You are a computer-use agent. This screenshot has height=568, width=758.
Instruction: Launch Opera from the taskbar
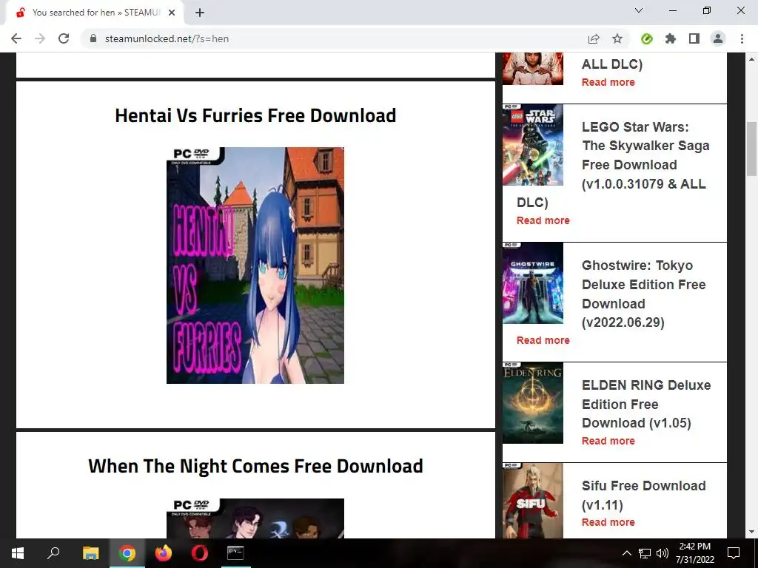tap(200, 553)
